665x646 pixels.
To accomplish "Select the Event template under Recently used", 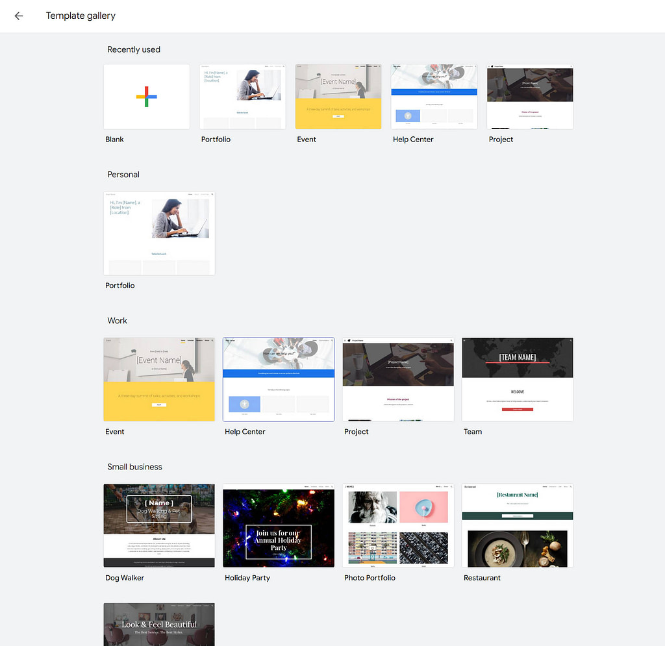I will coord(338,96).
